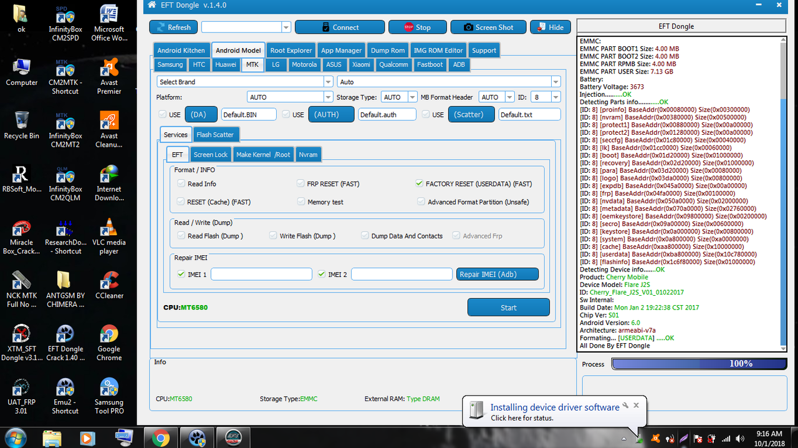Screen dimensions: 798x448
Task: Enable Read Flash (Dump) checkbox
Action: (x=181, y=236)
